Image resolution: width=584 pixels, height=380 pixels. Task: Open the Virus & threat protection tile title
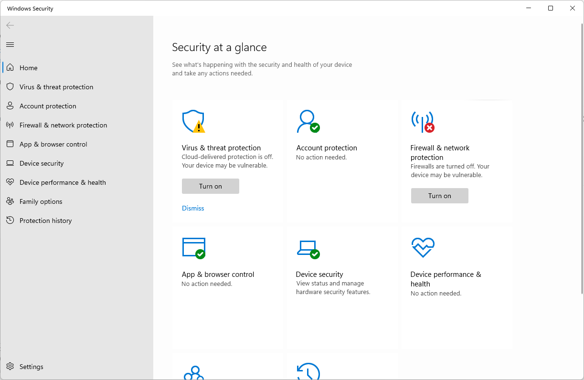click(x=221, y=148)
